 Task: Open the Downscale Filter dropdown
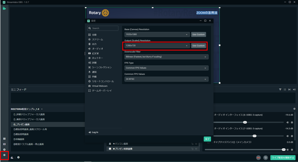coord(166,57)
